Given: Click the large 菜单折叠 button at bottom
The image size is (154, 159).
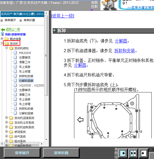Looking at the screenshot, I should point(61,153).
